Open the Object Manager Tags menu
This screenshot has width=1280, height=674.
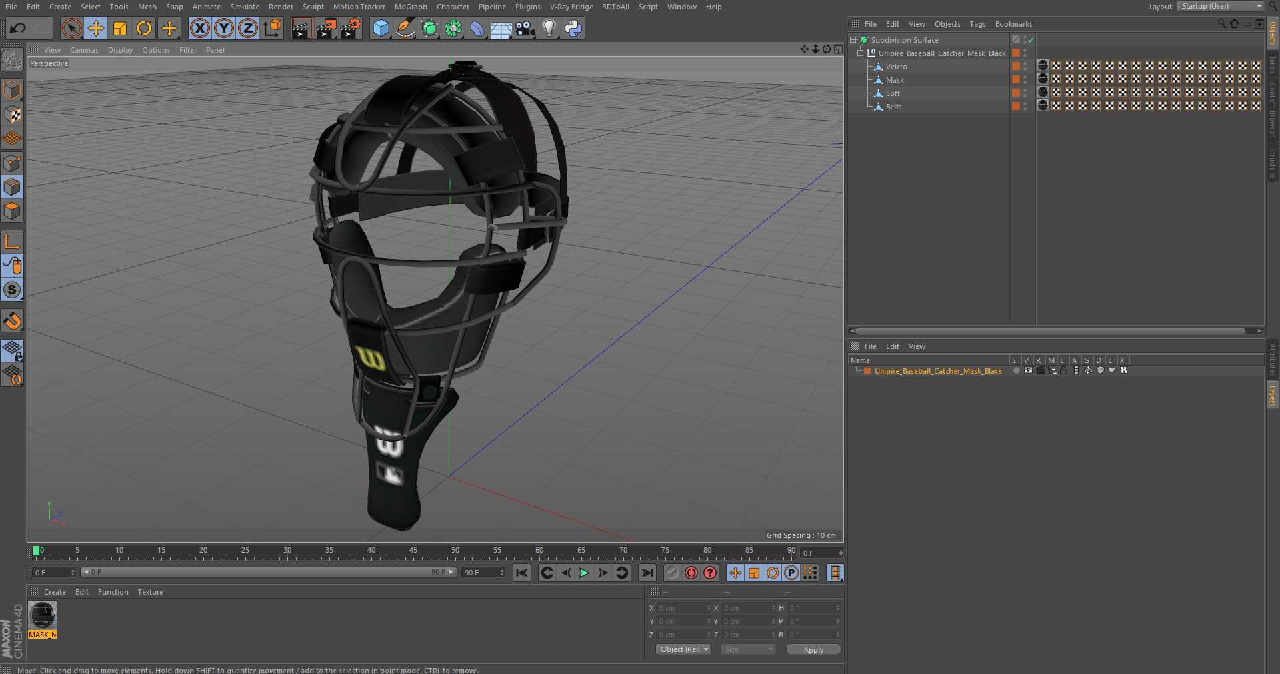point(977,24)
